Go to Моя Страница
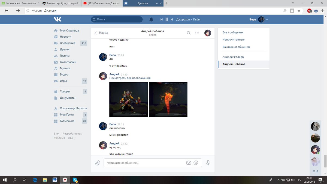 pyautogui.click(x=69, y=31)
